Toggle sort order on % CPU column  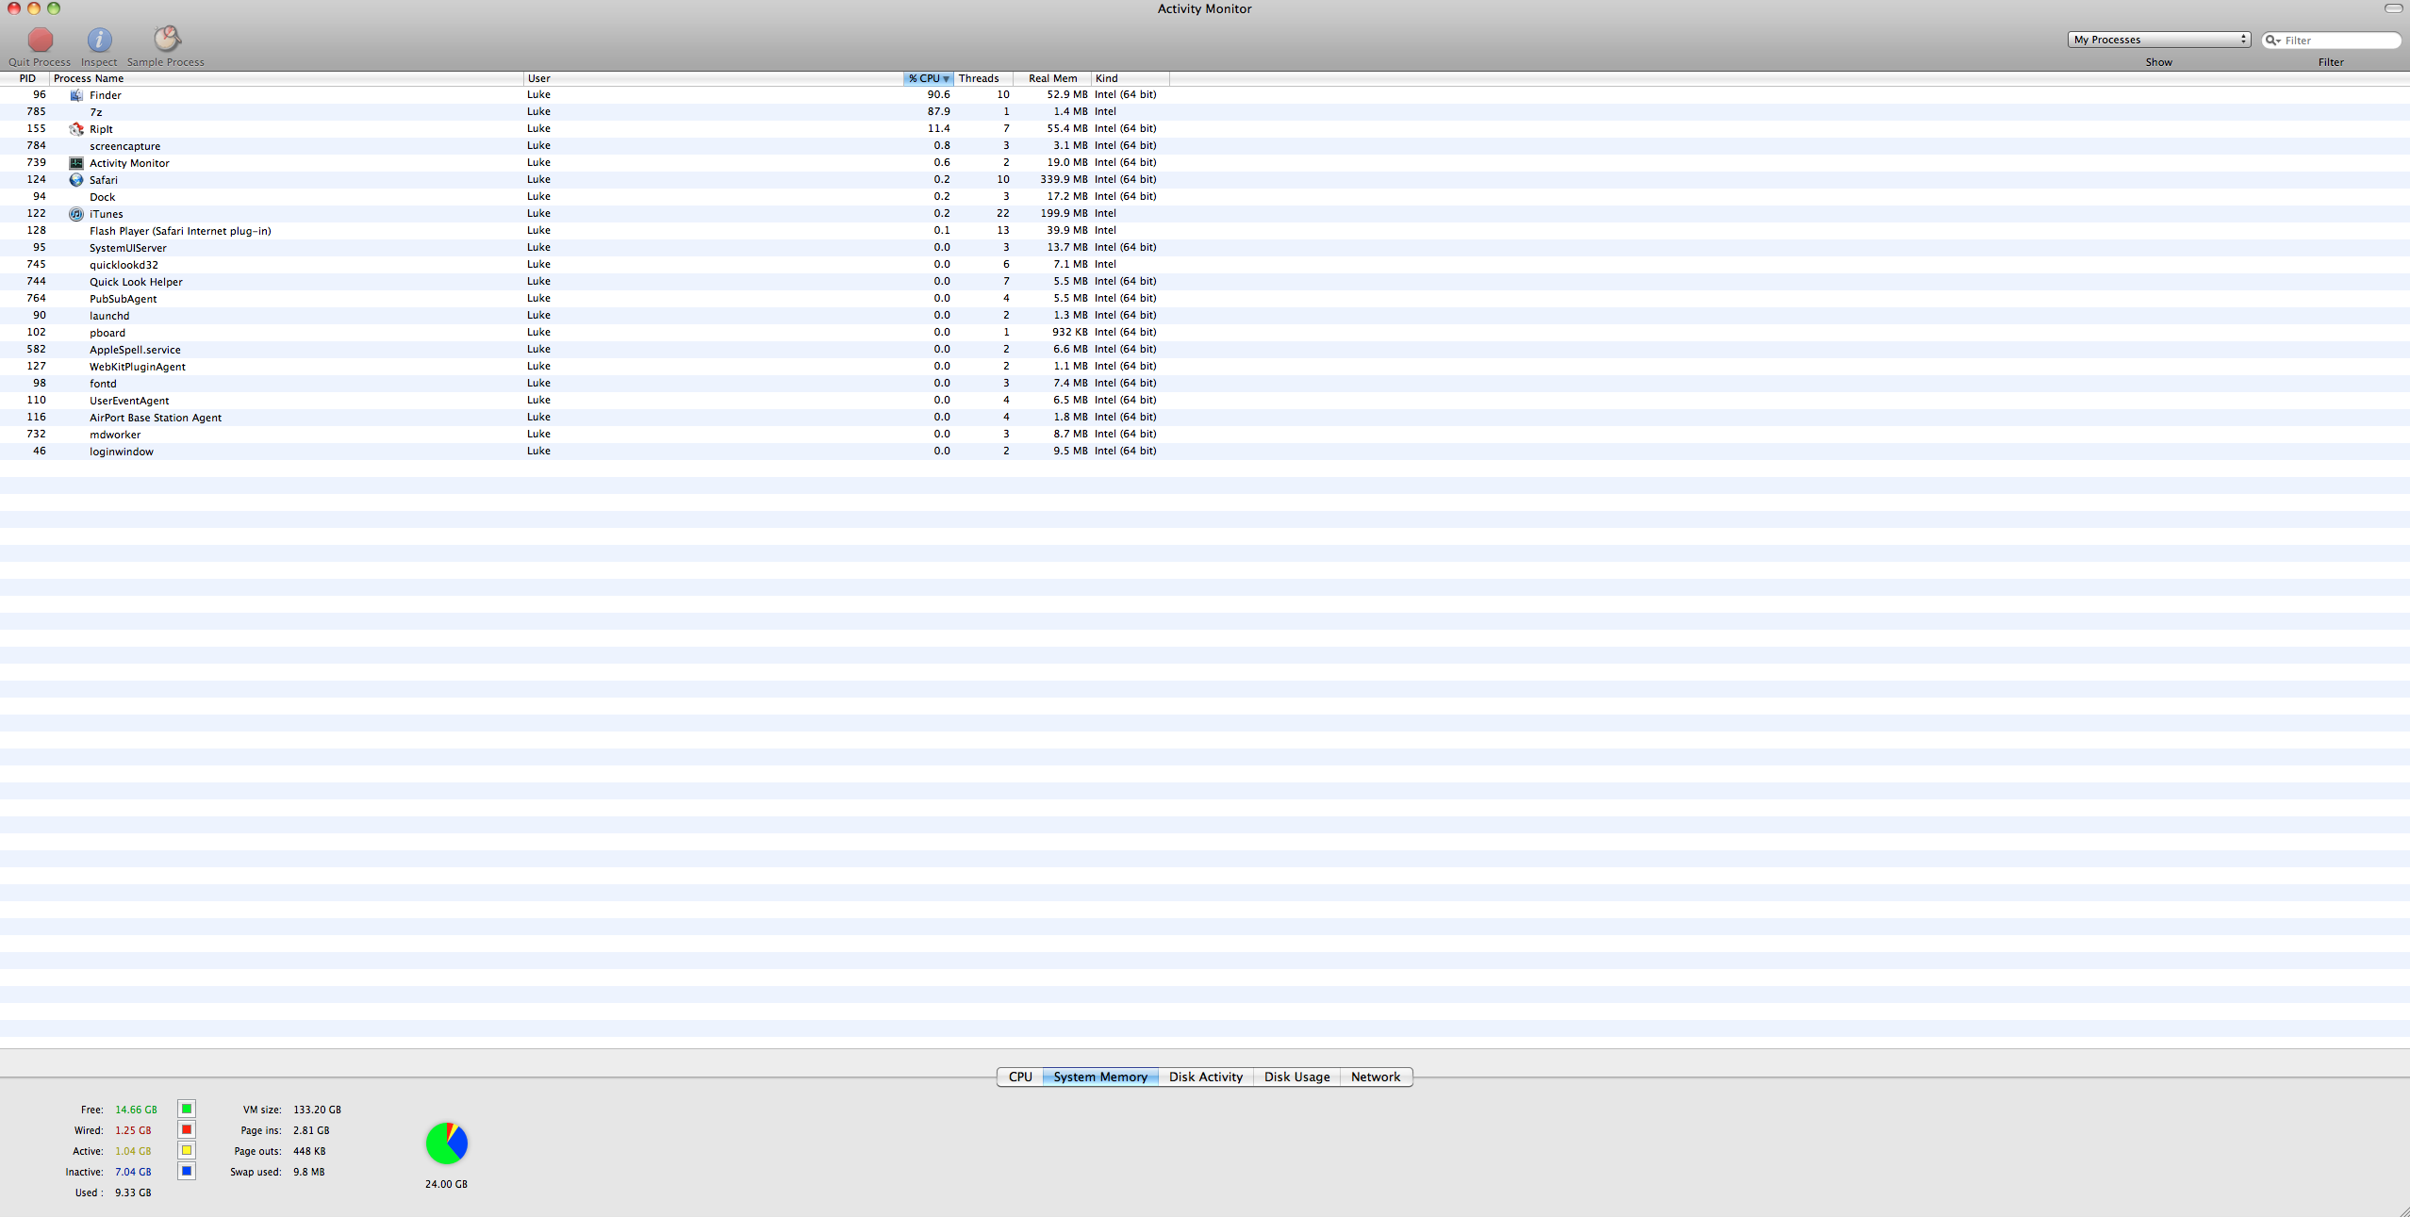(x=928, y=78)
